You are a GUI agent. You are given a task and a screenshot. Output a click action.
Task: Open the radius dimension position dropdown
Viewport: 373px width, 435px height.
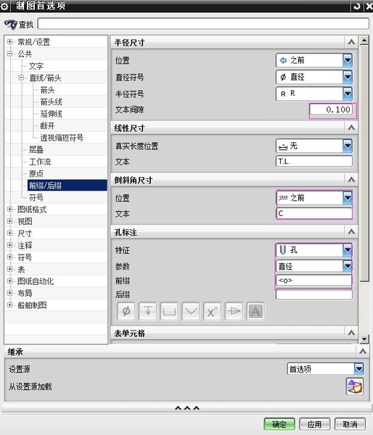point(314,60)
